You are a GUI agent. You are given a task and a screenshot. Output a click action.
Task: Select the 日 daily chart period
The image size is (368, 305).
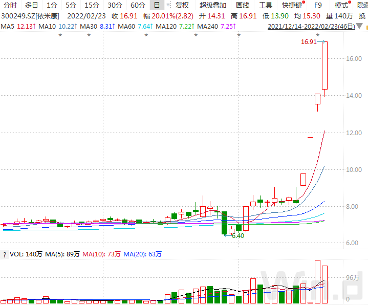pos(157,5)
